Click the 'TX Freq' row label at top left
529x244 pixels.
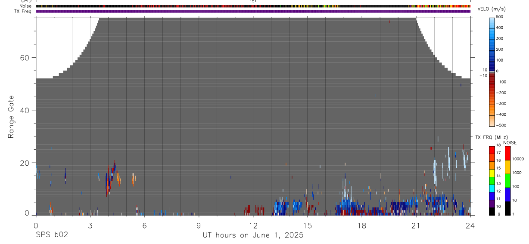(x=23, y=11)
